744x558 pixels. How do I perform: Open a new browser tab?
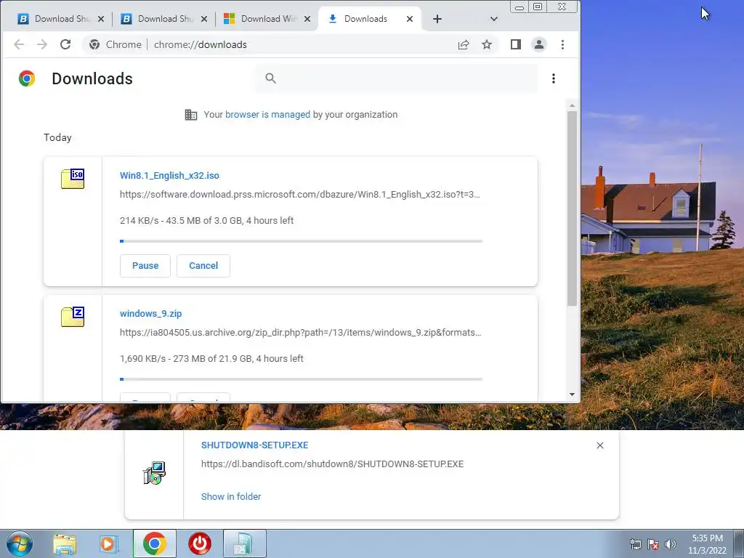(437, 19)
